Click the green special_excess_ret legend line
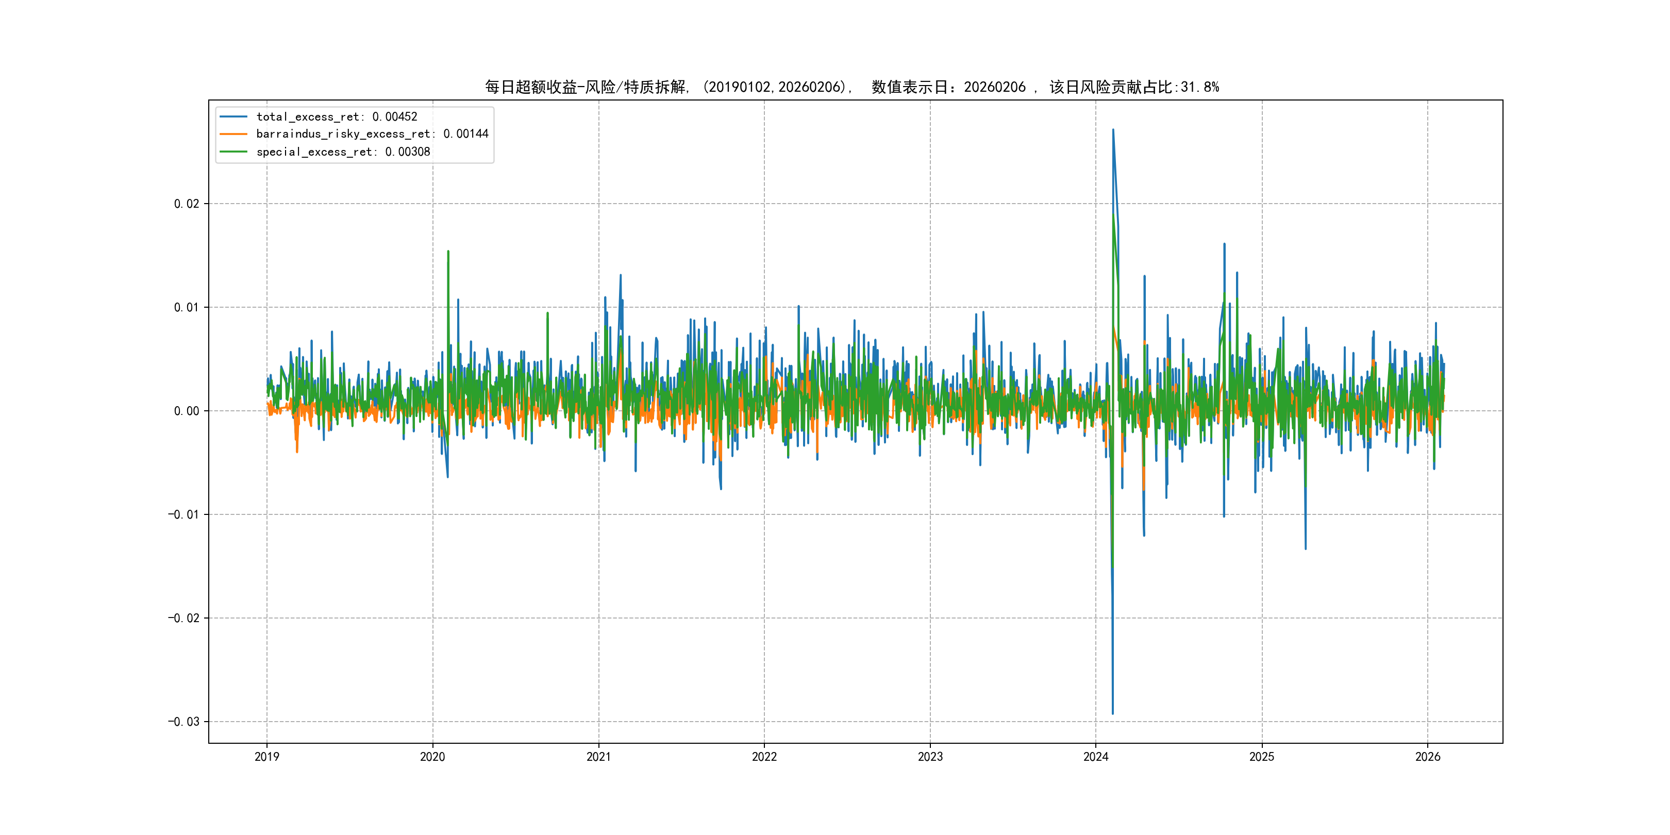Screen dimensions: 1670x835 point(233,152)
